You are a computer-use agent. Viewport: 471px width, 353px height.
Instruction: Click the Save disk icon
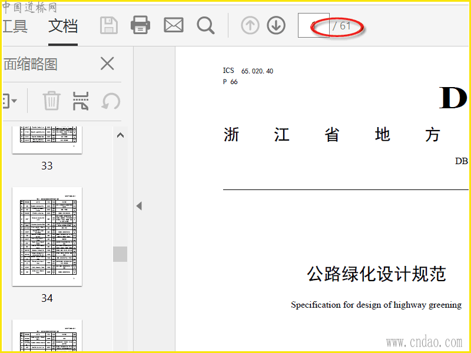[x=109, y=25]
